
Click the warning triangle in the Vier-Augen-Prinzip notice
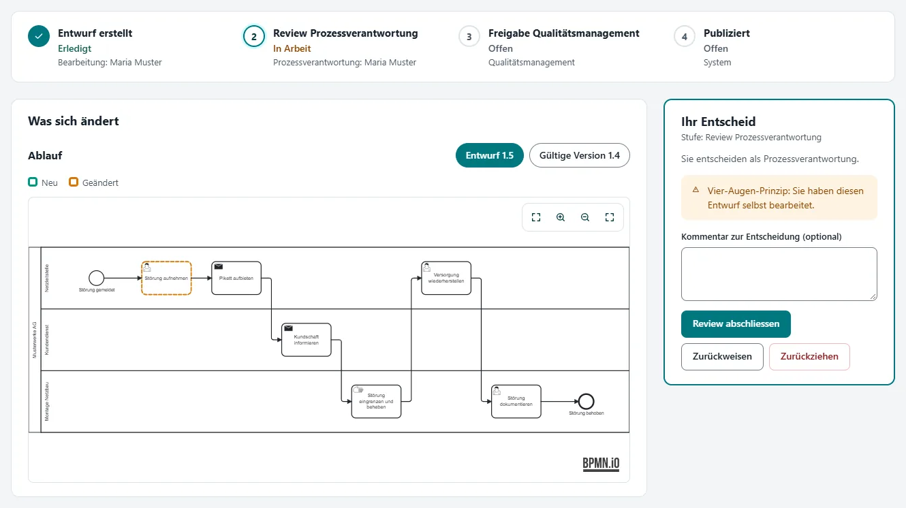point(696,190)
